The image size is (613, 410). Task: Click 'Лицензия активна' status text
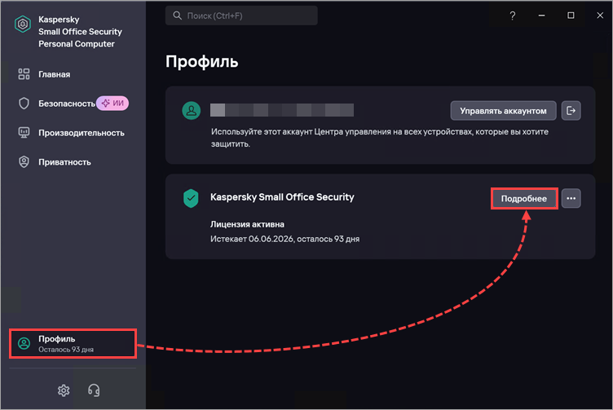[248, 224]
